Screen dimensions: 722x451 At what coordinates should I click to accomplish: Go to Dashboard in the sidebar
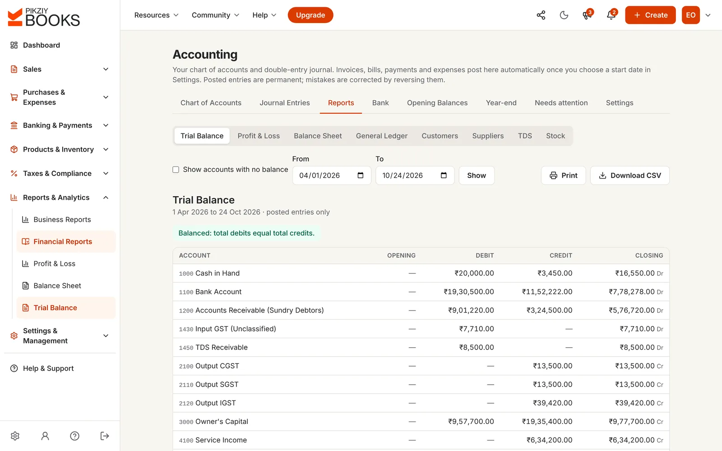[x=60, y=45]
